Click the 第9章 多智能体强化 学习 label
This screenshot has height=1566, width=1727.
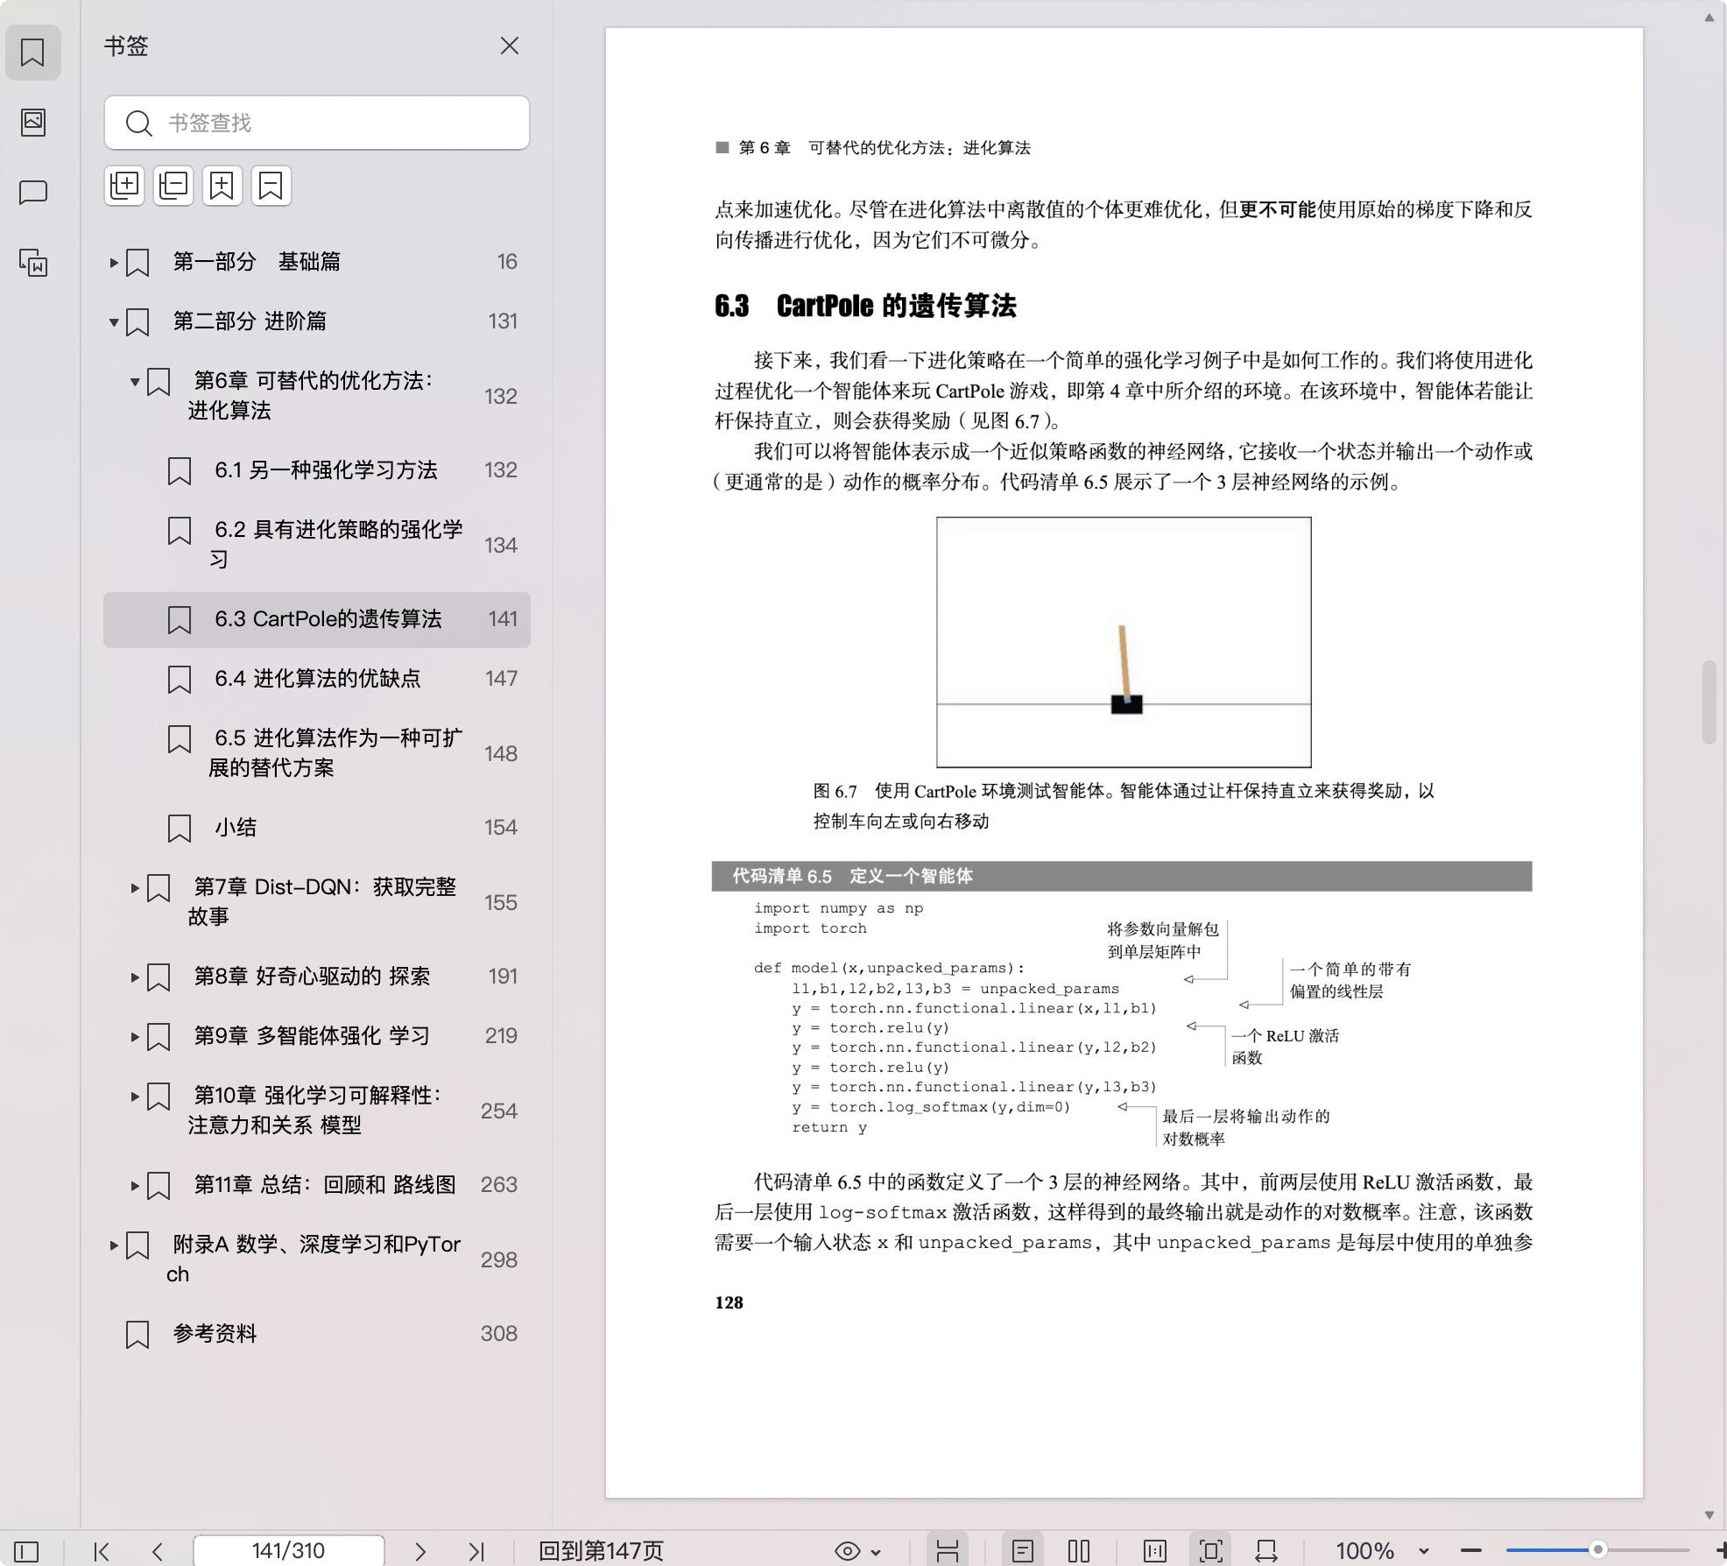pyautogui.click(x=312, y=1036)
